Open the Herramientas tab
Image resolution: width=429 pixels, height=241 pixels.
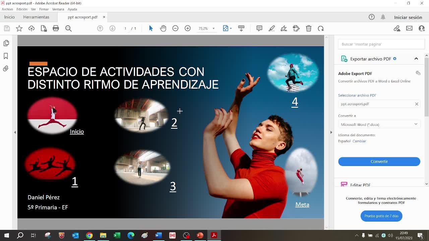[36, 17]
